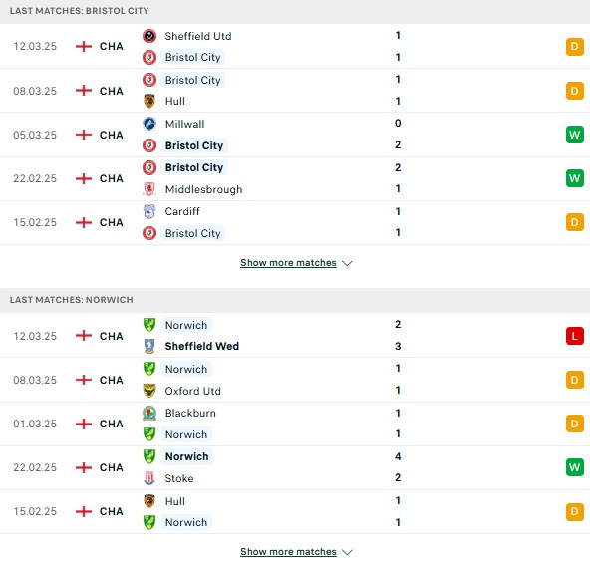The height and width of the screenshot is (566, 590).
Task: Expand more Norwich matches chevron
Action: 347,552
